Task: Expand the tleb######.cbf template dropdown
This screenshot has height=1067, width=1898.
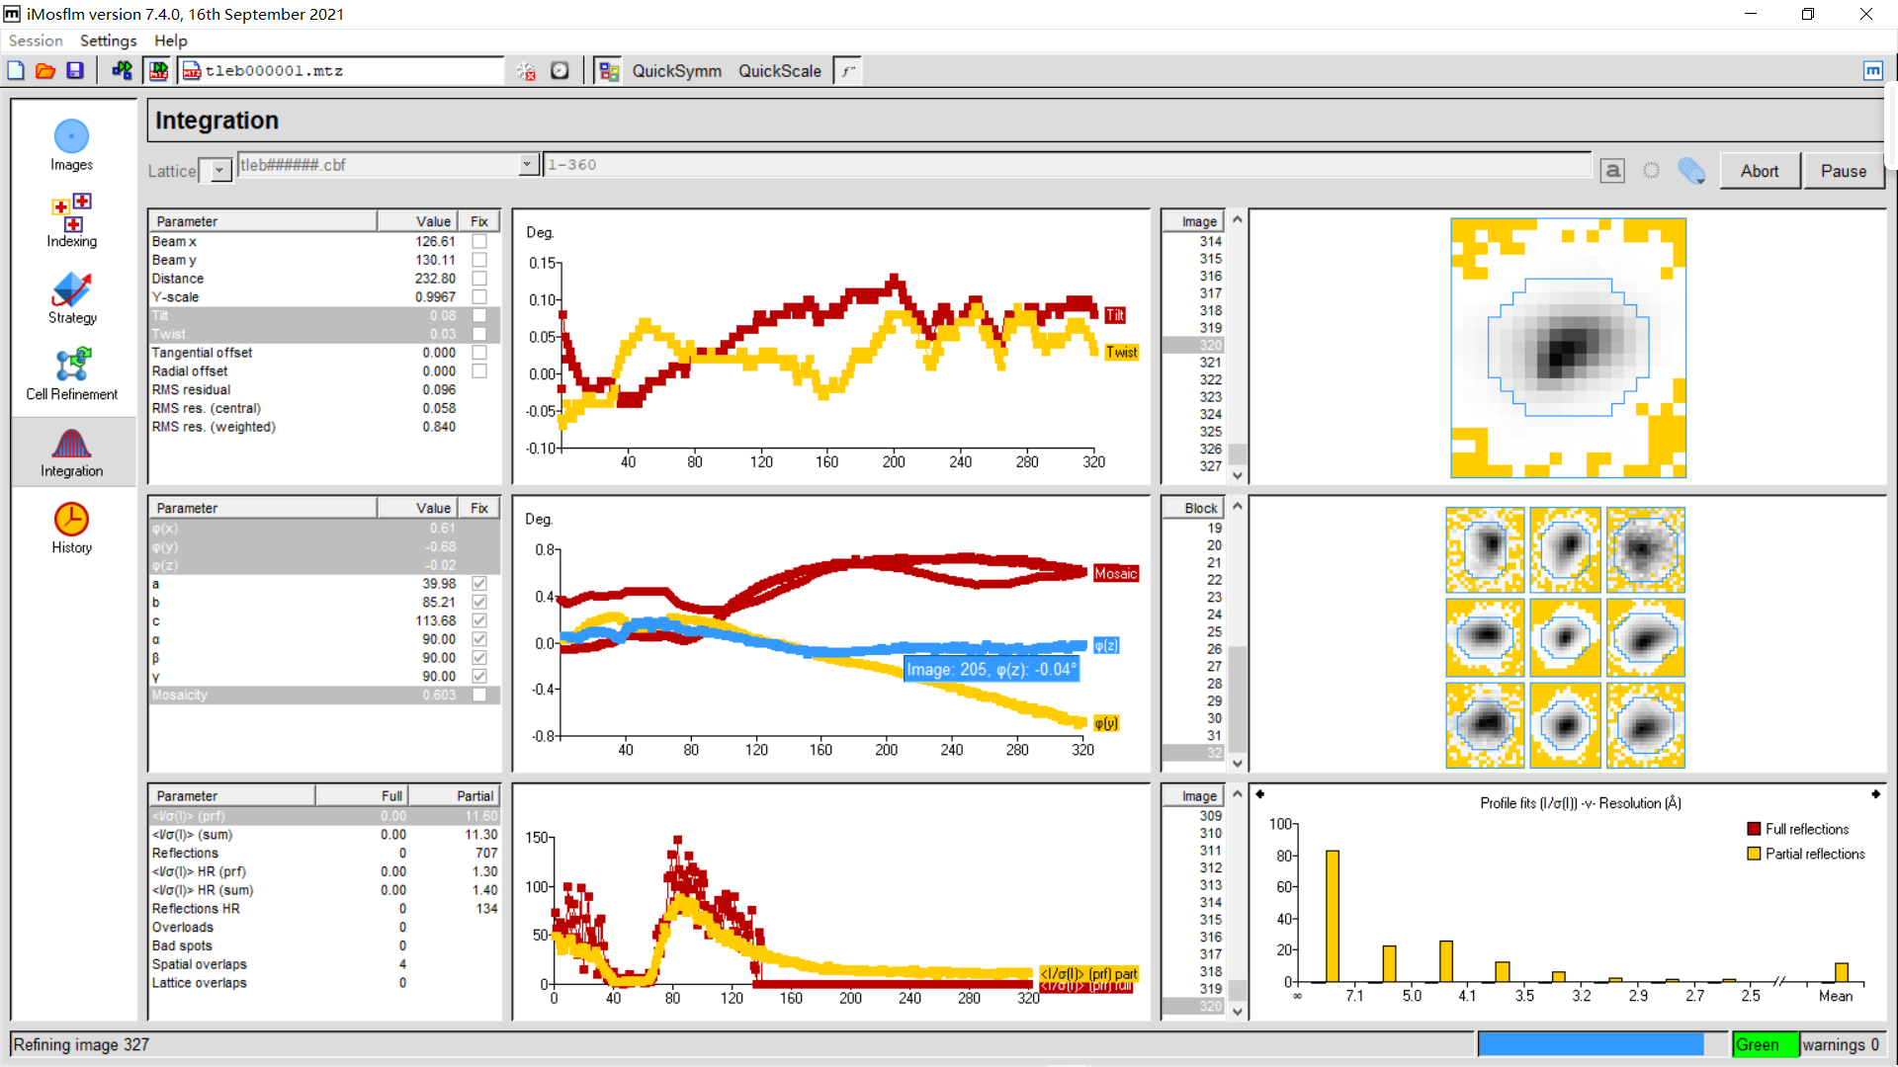Action: click(x=527, y=164)
